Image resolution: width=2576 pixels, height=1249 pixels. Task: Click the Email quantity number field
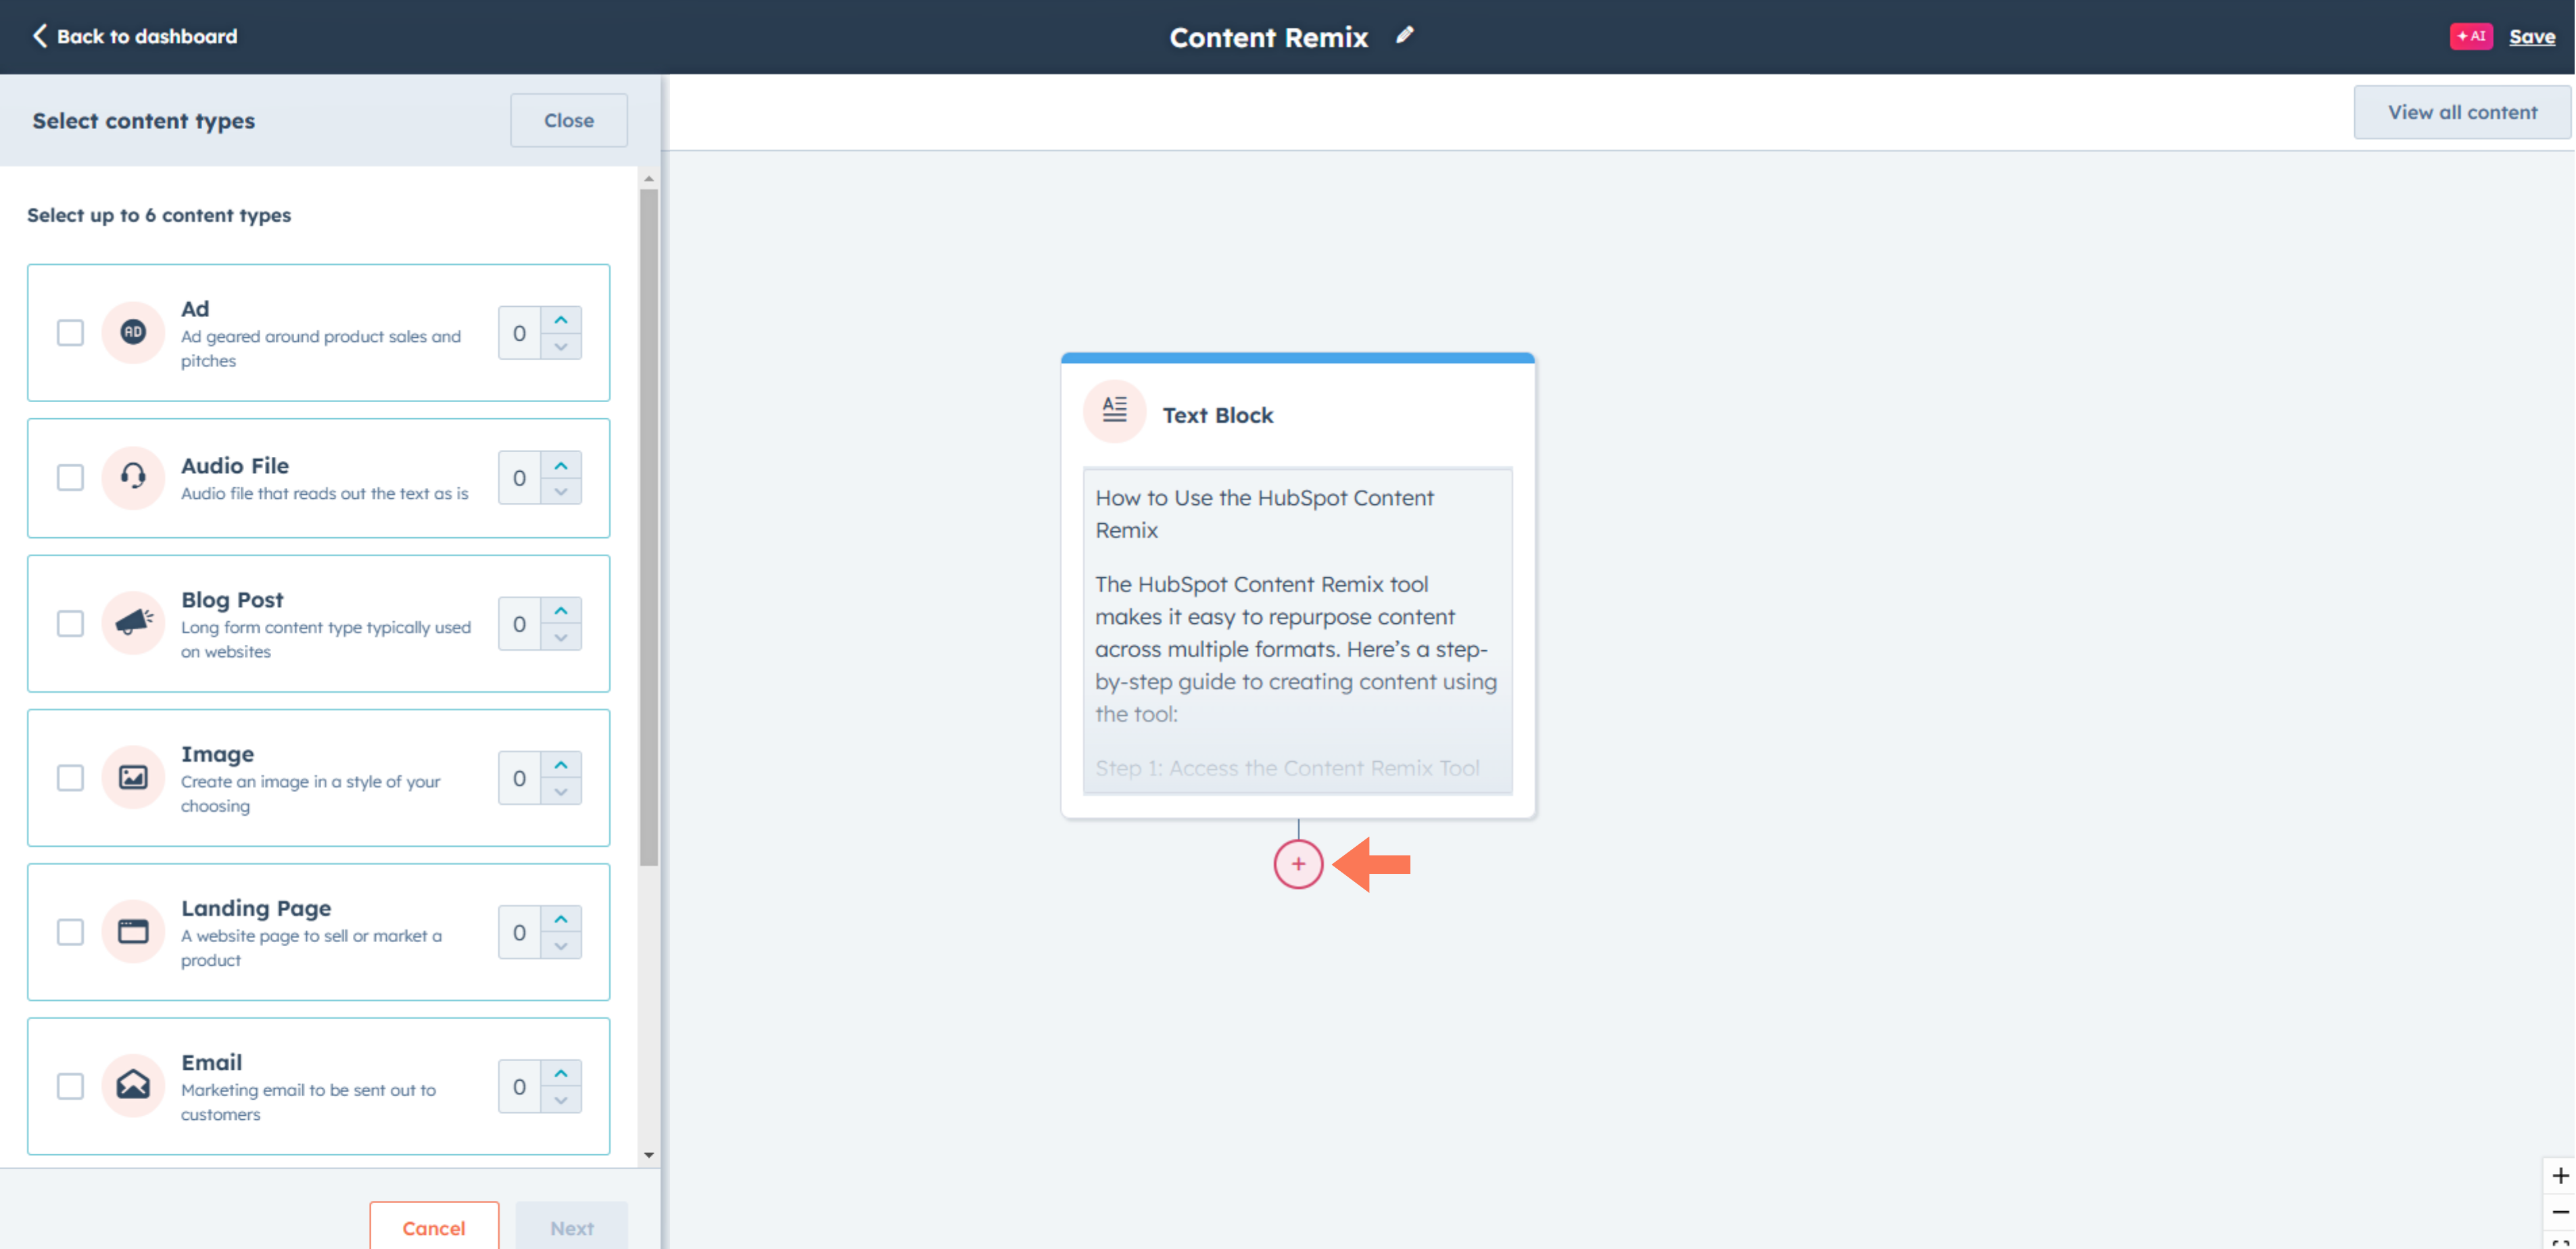(519, 1087)
